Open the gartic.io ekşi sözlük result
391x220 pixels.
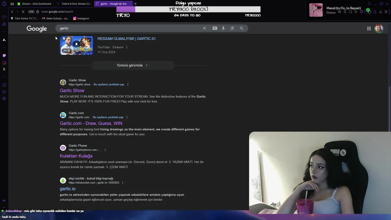(68, 189)
